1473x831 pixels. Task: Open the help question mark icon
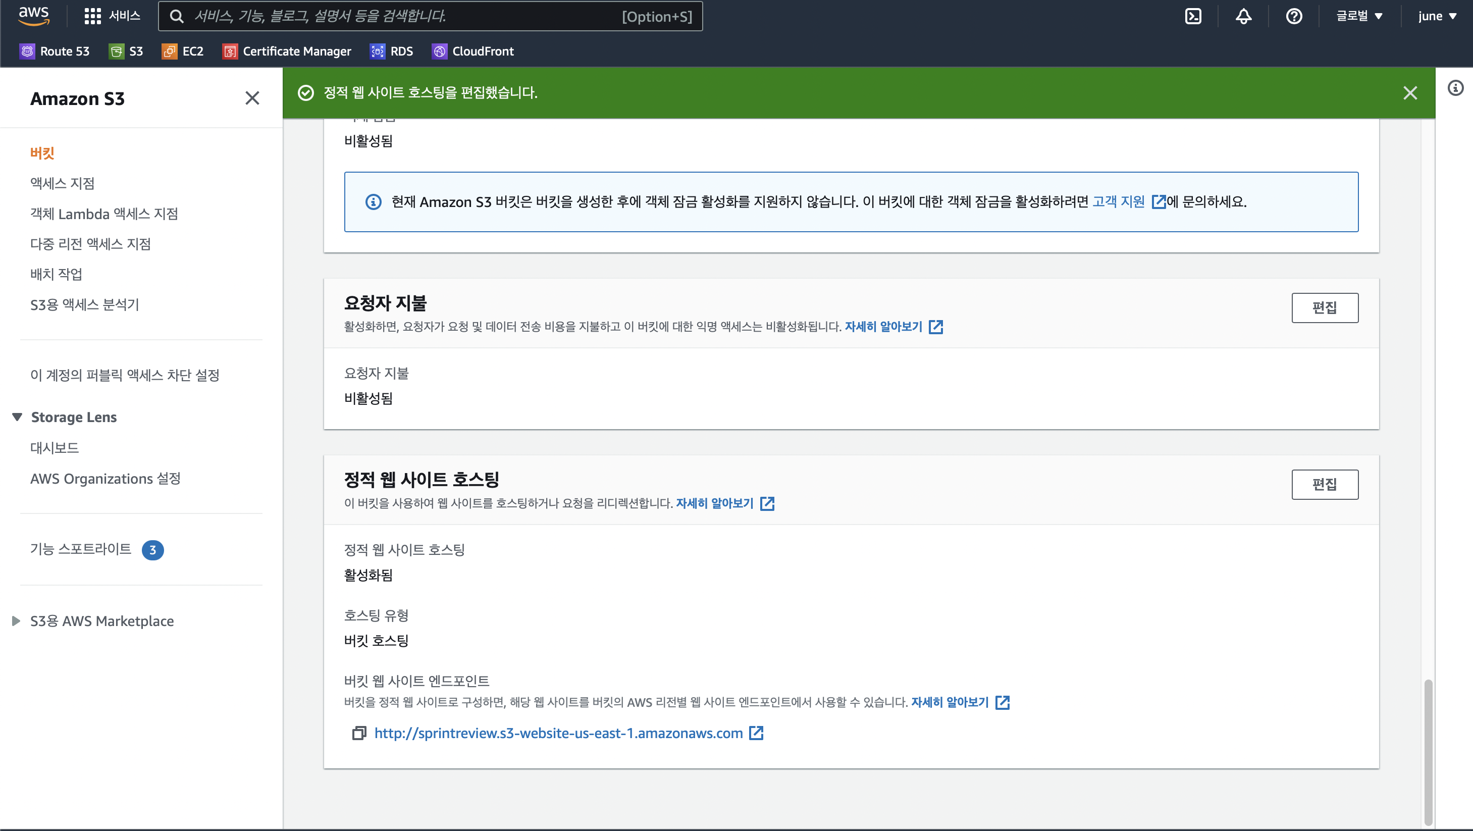click(x=1294, y=16)
